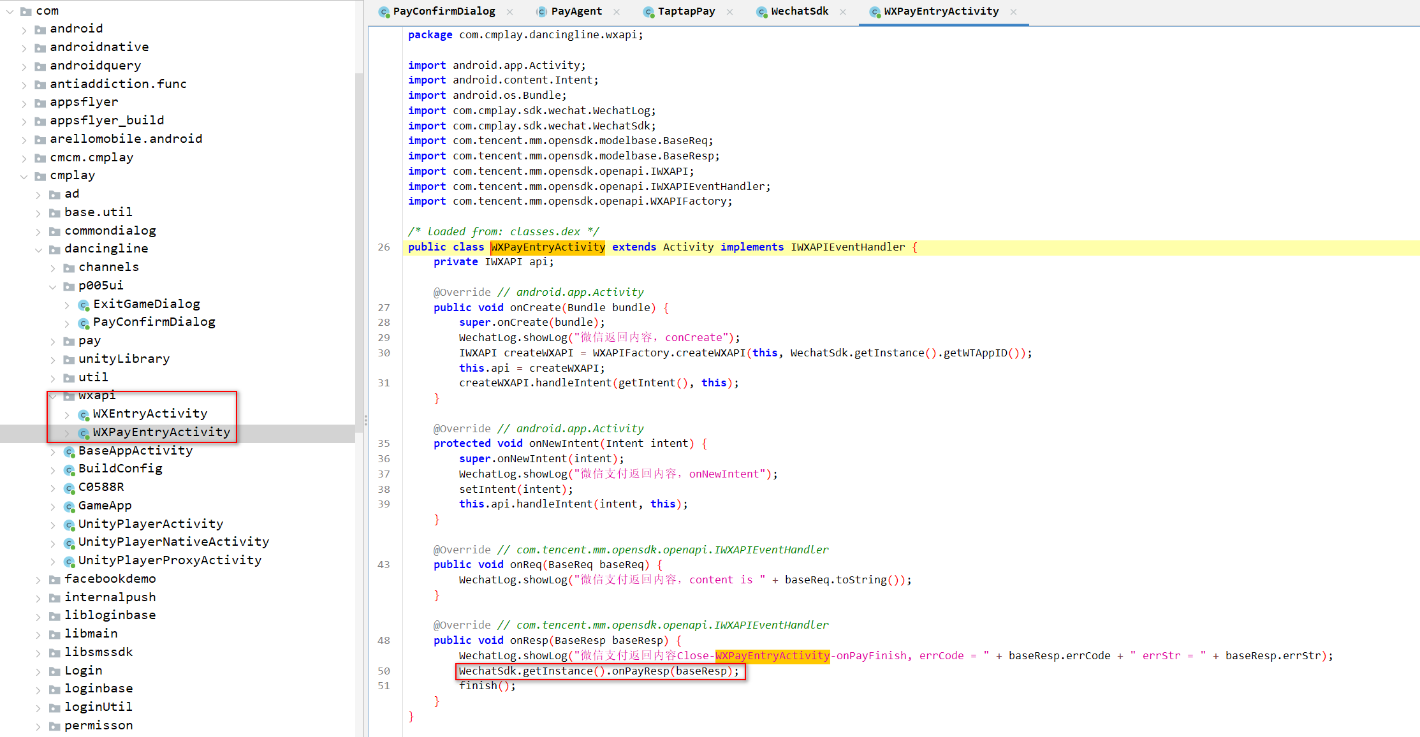Click the UnityPlayerActivity class icon
This screenshot has height=737, width=1420.
click(69, 525)
